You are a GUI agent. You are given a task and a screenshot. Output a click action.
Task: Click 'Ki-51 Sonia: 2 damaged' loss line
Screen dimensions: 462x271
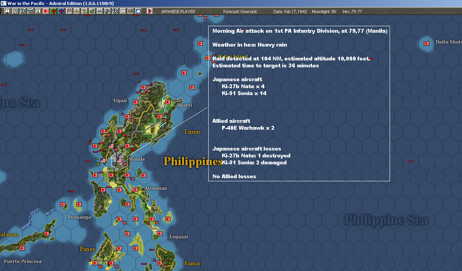point(254,162)
